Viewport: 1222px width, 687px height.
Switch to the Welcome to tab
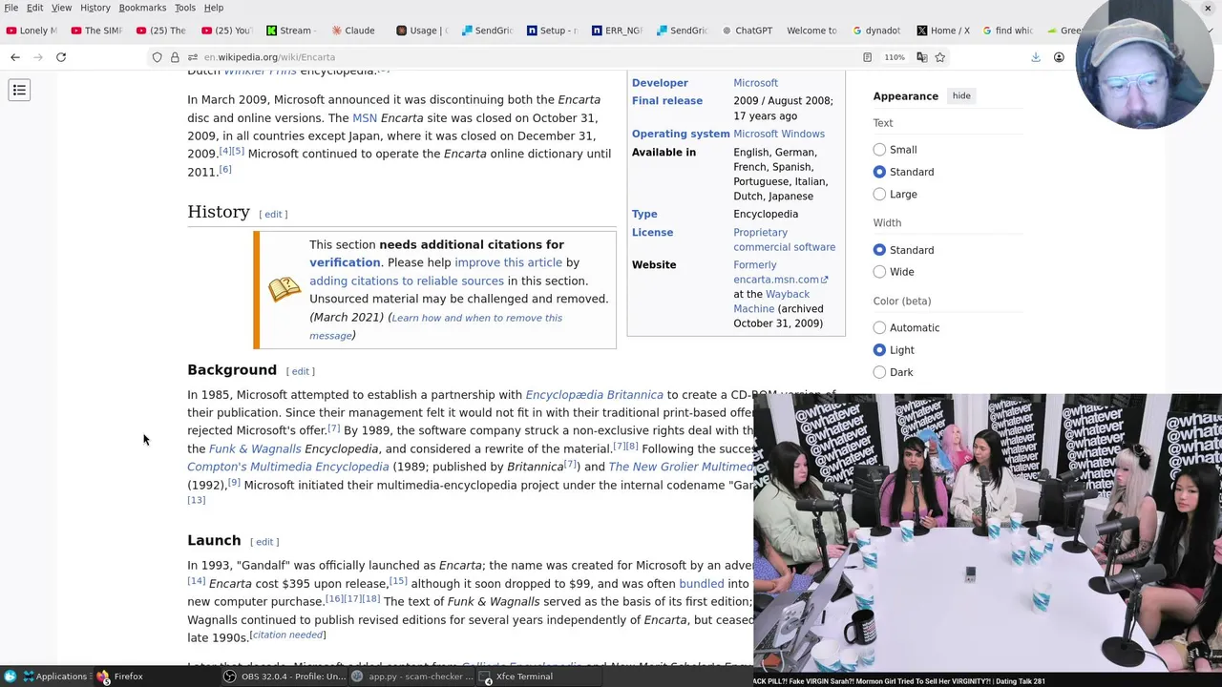click(811, 31)
